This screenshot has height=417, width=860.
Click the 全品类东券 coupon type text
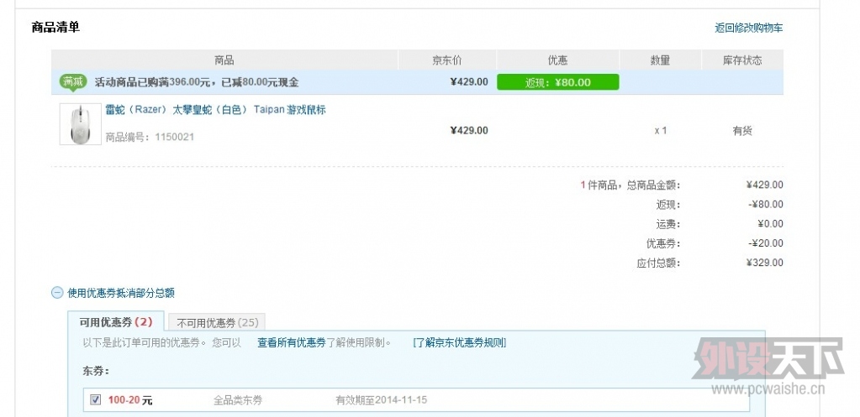tap(238, 400)
